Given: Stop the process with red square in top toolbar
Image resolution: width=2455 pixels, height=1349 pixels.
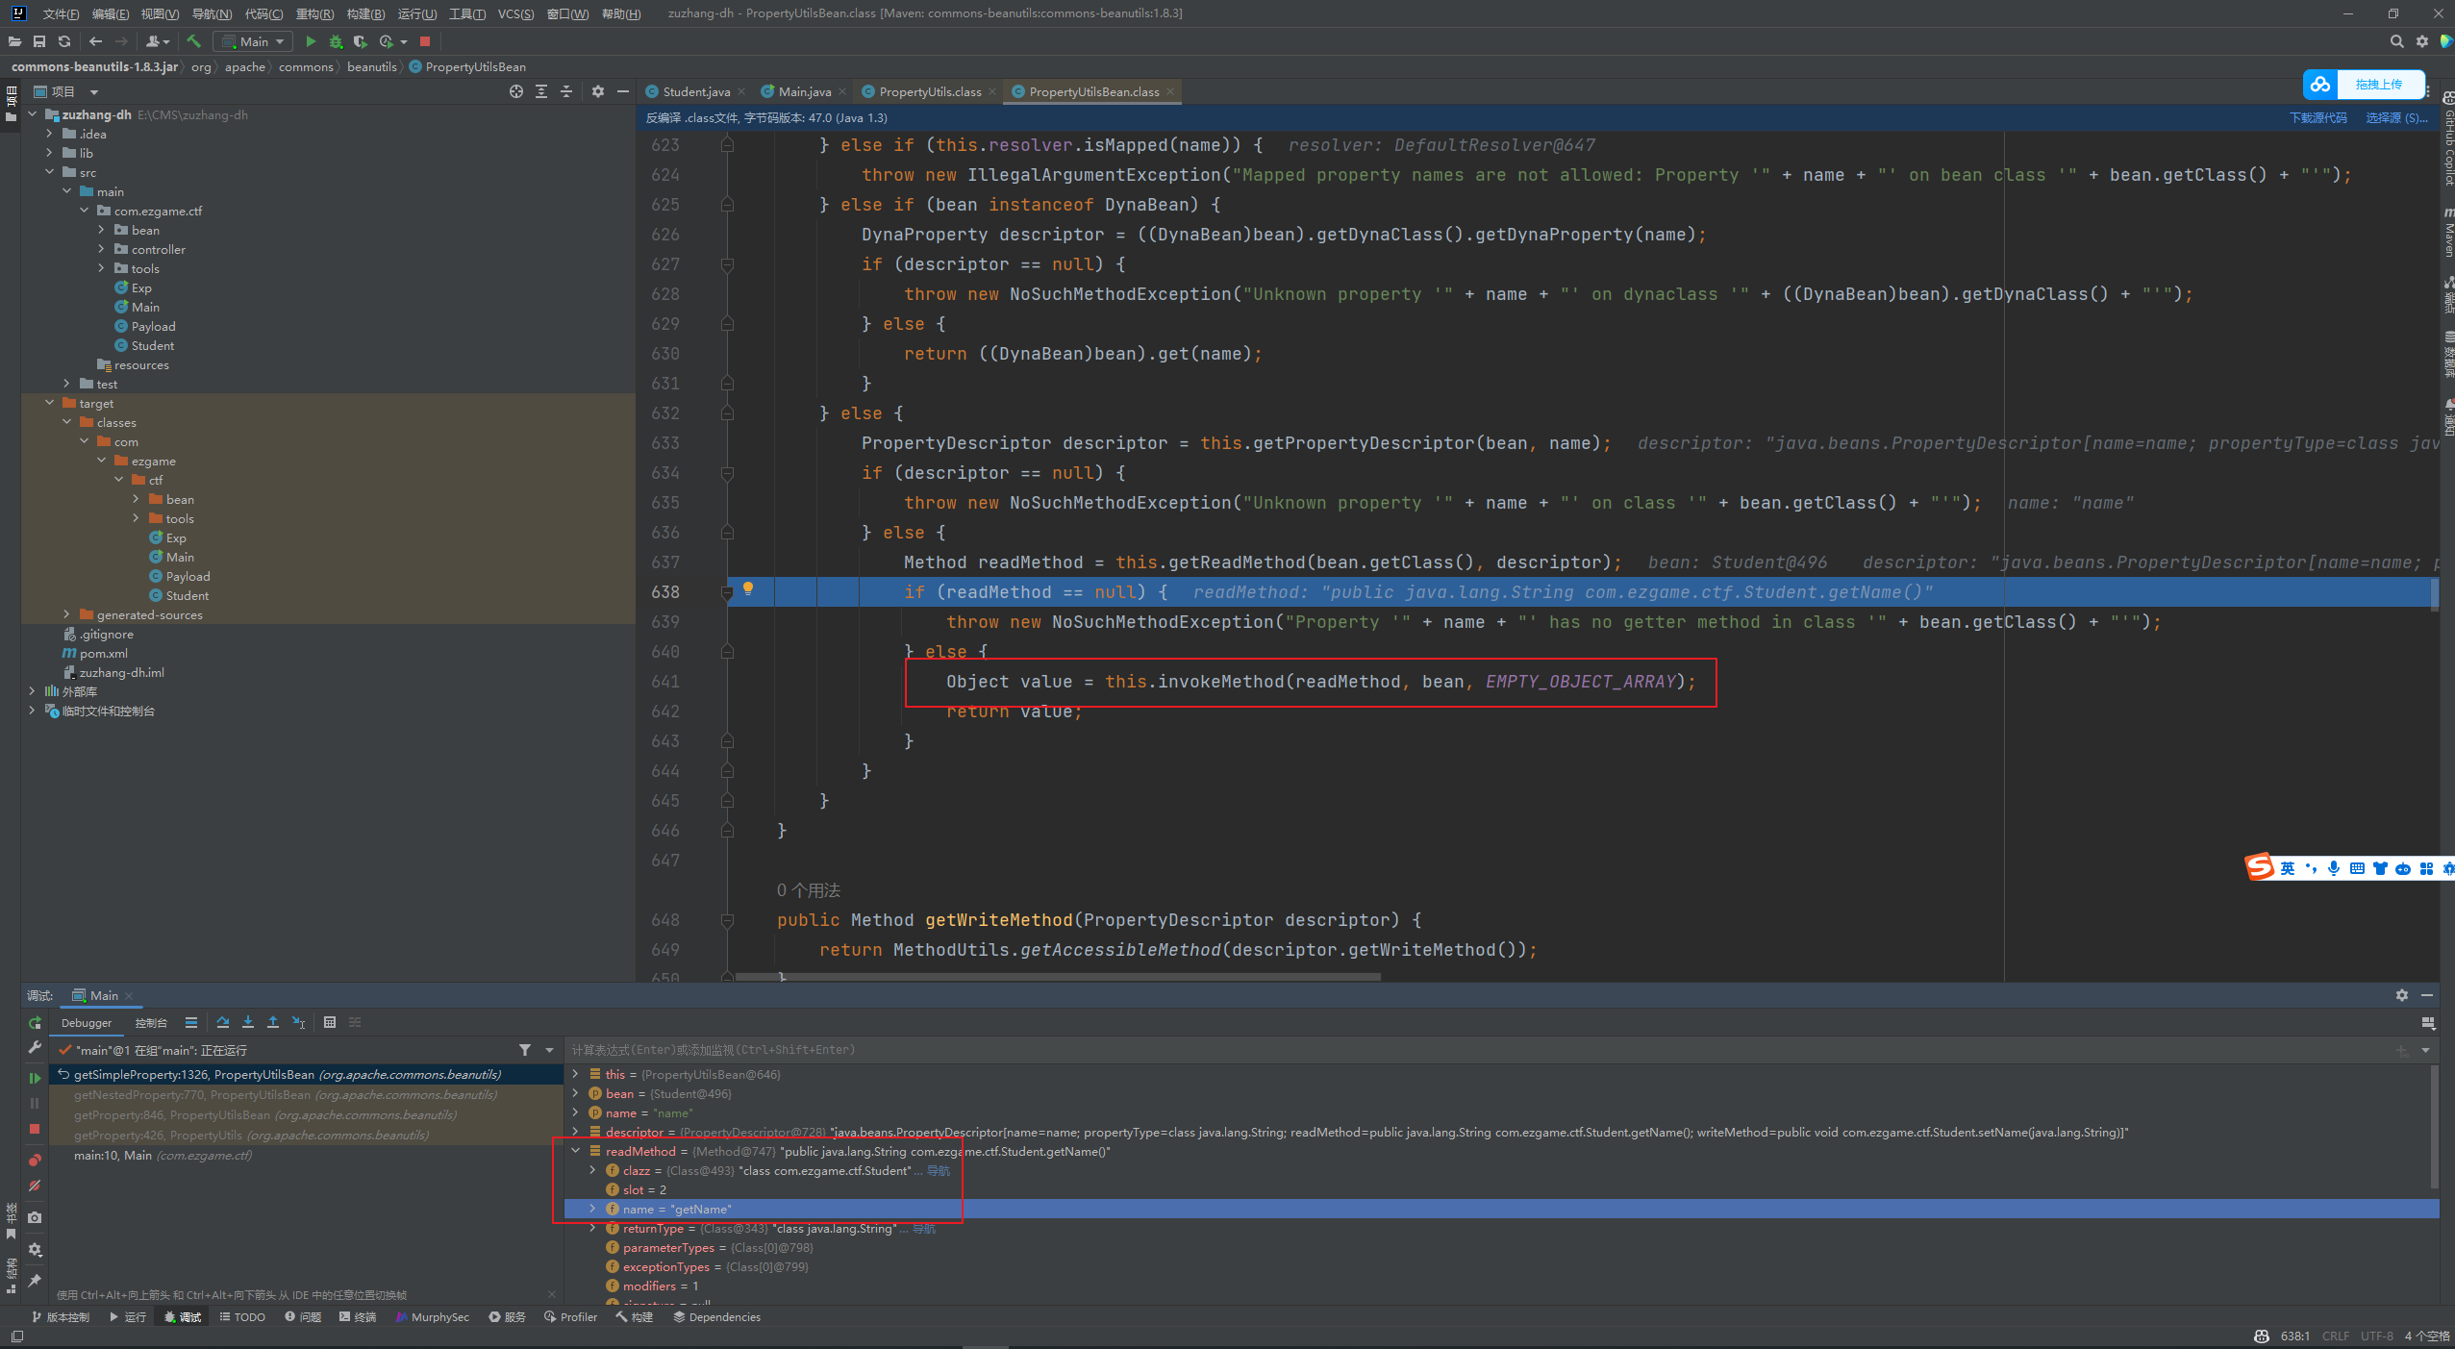Looking at the screenshot, I should point(425,41).
